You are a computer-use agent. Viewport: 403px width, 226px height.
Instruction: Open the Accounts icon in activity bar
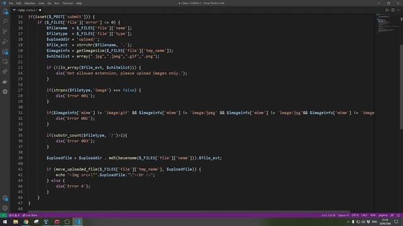[x=5, y=198]
